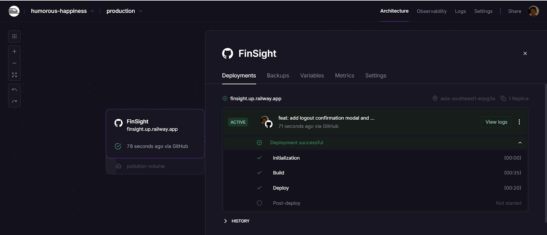Select the Deployments tab
547x235 pixels.
(239, 76)
